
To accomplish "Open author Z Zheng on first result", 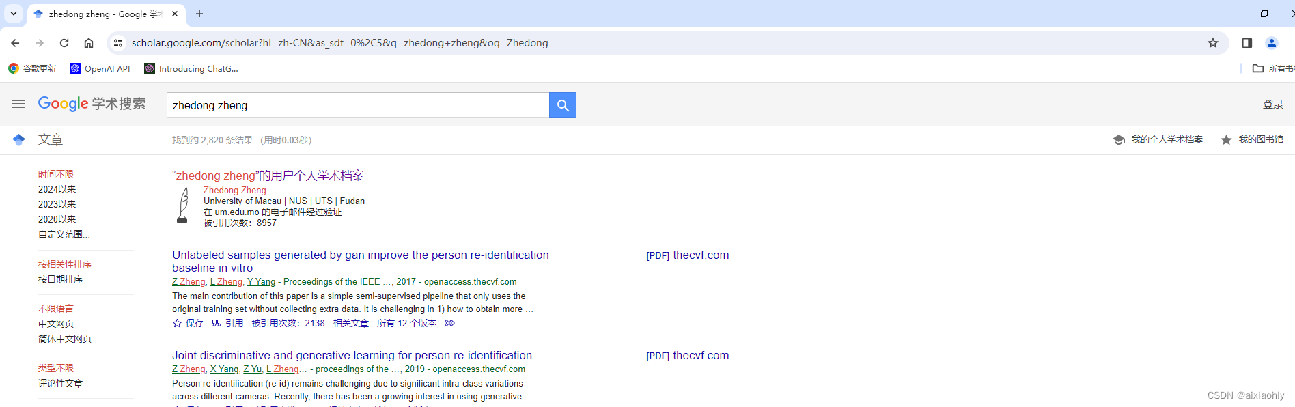I will tap(189, 281).
